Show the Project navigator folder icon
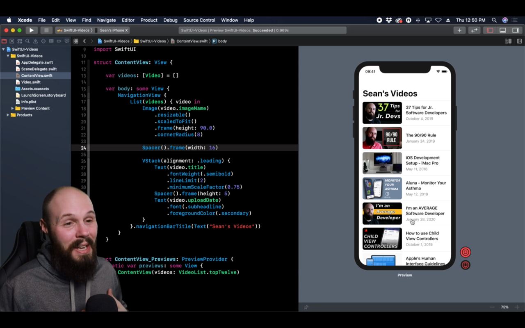Viewport: 525px width, 328px height. (4, 41)
